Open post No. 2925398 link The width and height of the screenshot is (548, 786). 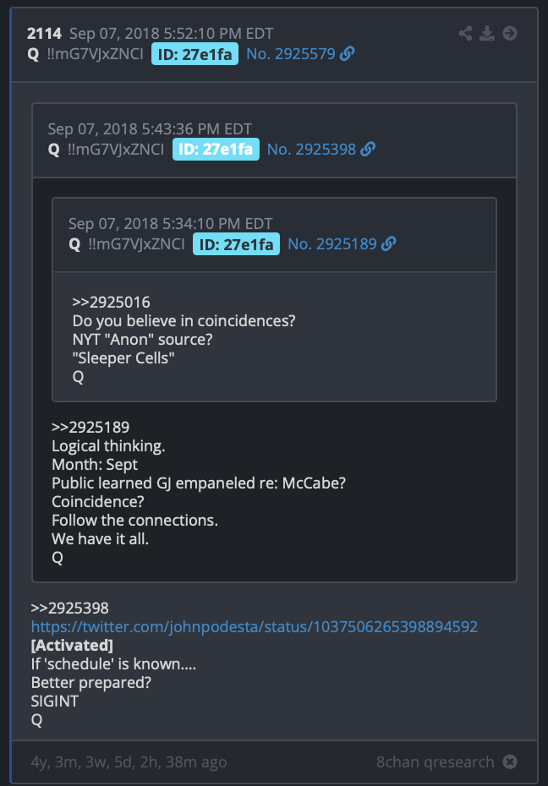[311, 149]
